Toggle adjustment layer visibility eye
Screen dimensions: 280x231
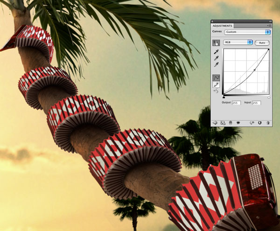(238, 123)
